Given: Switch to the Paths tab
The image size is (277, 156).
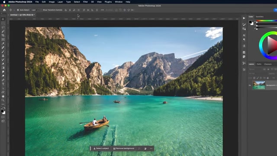Looking at the screenshot, I should 259,64.
